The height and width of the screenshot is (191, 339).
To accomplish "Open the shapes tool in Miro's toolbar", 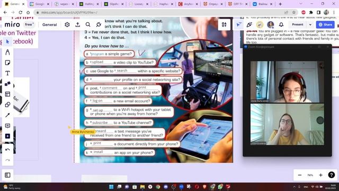I will [x=7, y=105].
